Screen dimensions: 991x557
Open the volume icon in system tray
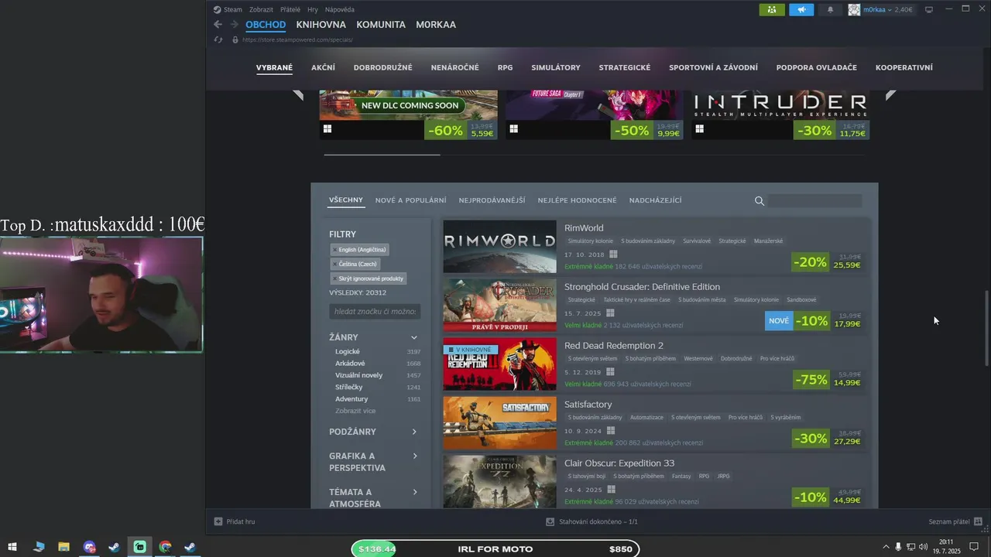(x=923, y=547)
